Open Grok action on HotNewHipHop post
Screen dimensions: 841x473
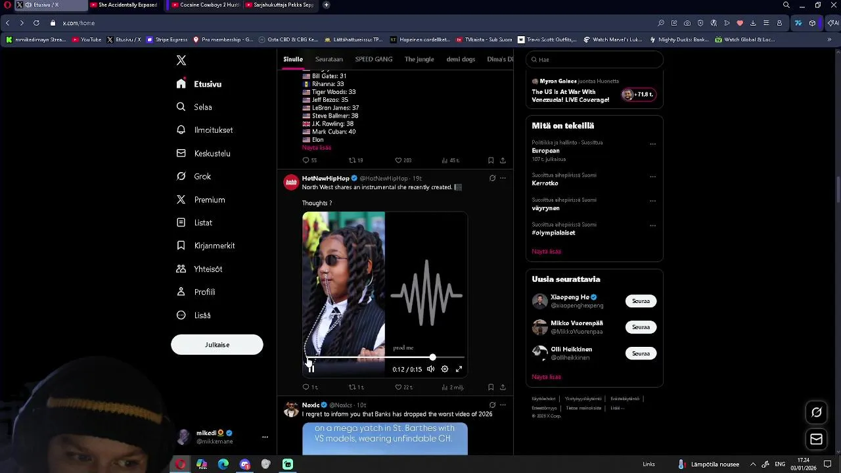tap(492, 178)
